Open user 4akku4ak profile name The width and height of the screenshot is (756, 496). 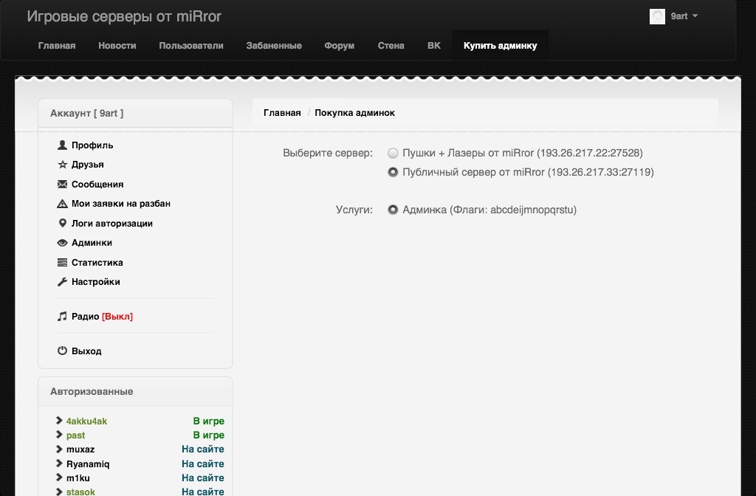click(x=87, y=421)
